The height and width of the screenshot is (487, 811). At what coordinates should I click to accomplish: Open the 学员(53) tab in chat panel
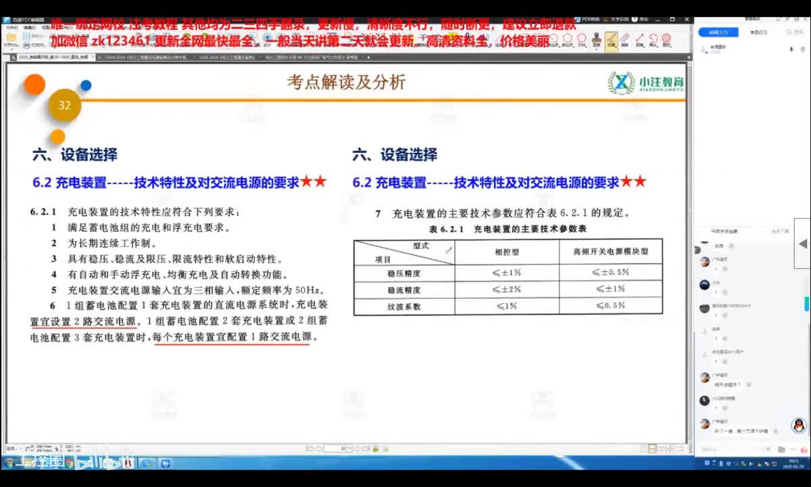758,32
